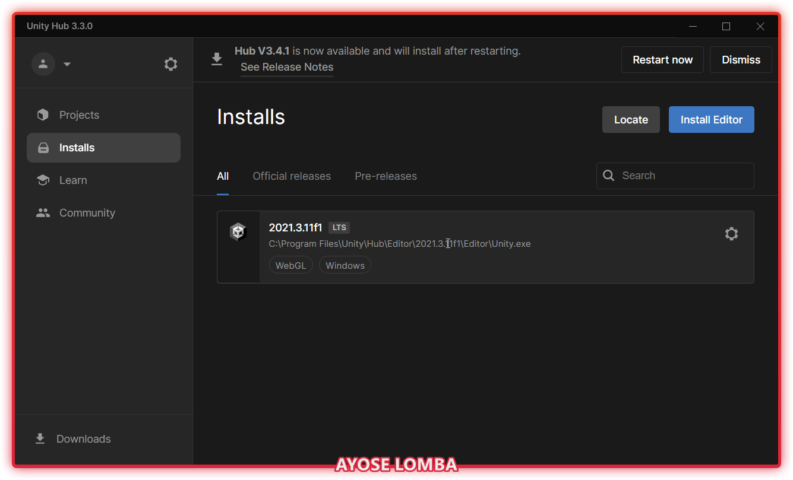Click the Install Editor button
793x480 pixels.
[711, 120]
